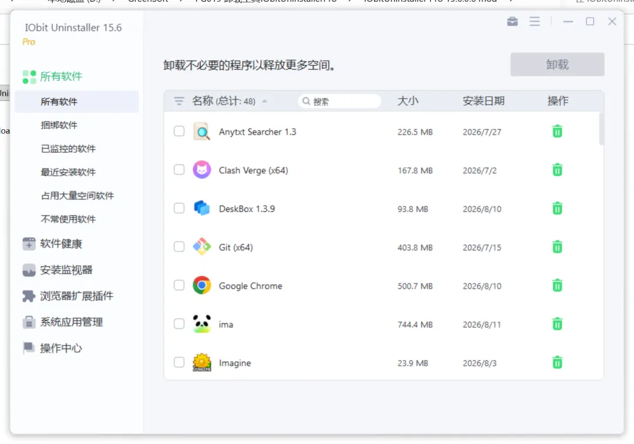This screenshot has width=634, height=444.
Task: Click the trash icon for Google Chrome
Action: [557, 285]
